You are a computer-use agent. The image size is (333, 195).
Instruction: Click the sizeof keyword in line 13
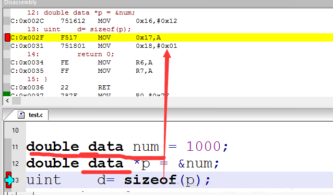[150, 180]
